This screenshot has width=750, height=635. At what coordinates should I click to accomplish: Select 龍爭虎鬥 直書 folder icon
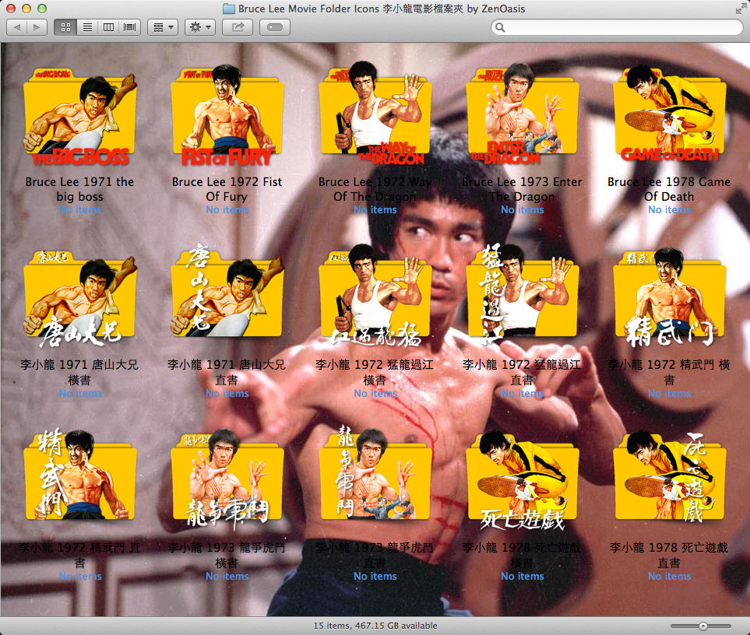point(375,473)
